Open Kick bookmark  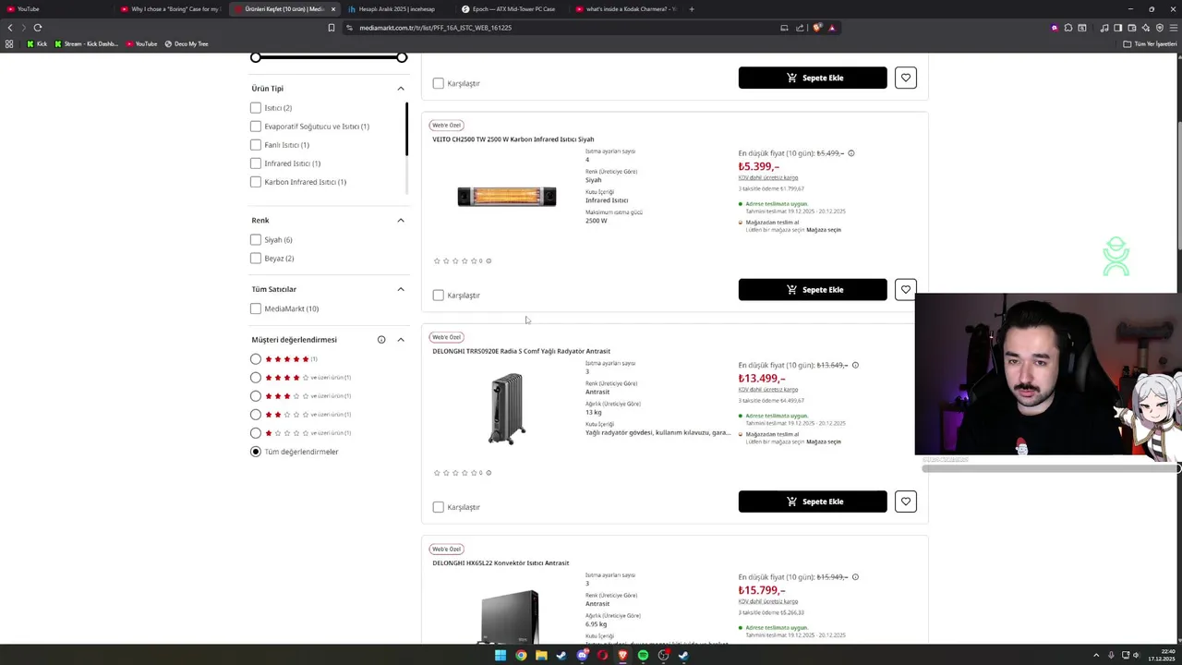pyautogui.click(x=37, y=43)
